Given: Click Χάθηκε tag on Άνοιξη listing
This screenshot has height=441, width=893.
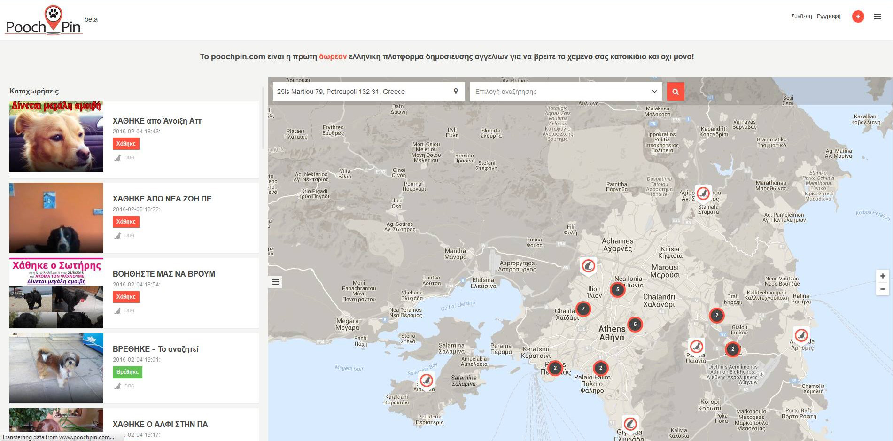Looking at the screenshot, I should [x=126, y=144].
